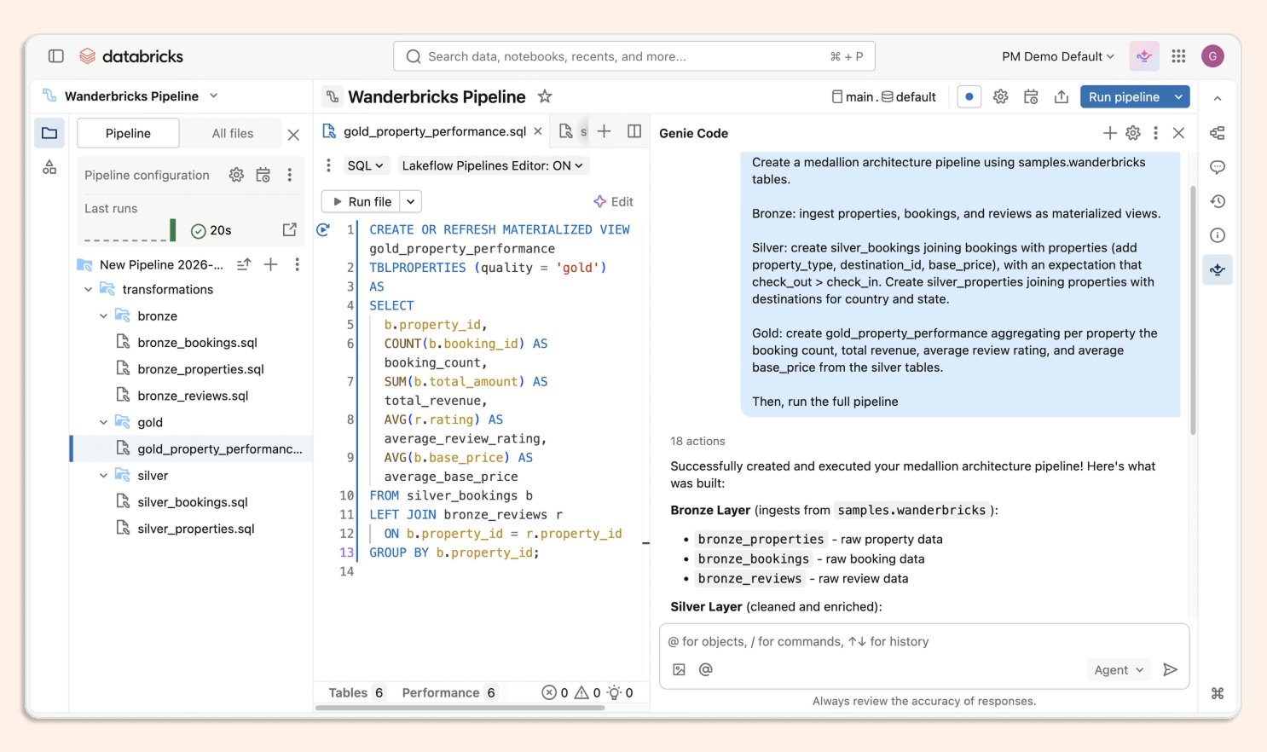The width and height of the screenshot is (1267, 752).
Task: Open Genie Code more options menu
Action: point(1155,133)
